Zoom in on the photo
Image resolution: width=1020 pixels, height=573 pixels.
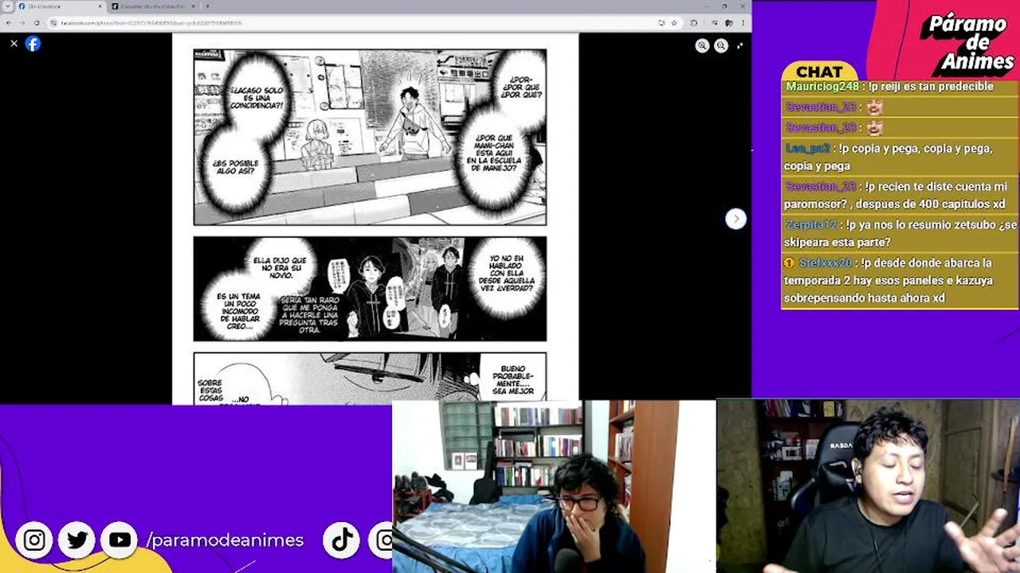tap(702, 46)
